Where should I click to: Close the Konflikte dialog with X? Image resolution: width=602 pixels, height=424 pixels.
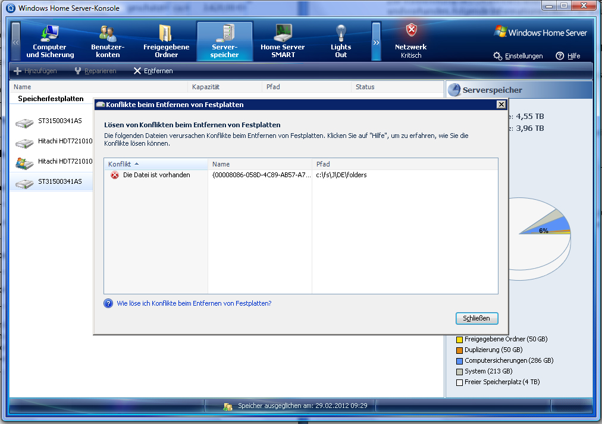501,105
